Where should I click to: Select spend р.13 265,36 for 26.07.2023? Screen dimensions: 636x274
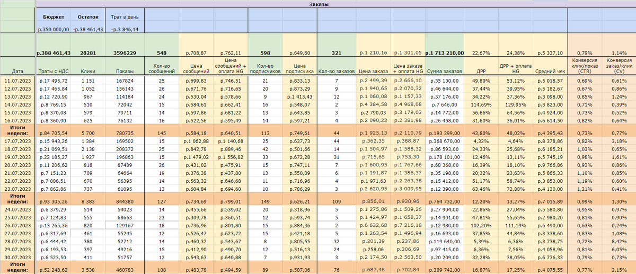point(52,226)
